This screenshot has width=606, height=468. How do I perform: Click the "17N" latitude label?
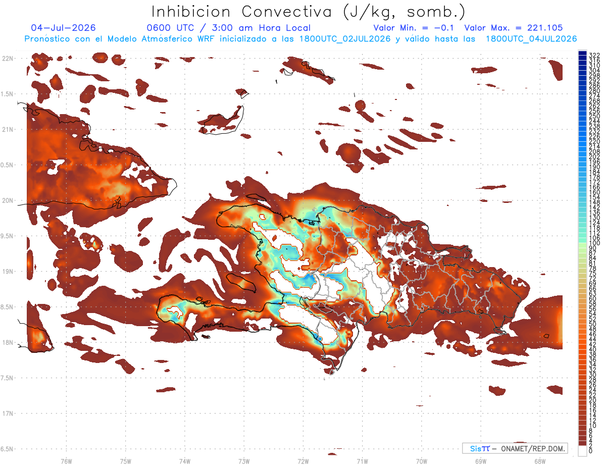[x=8, y=413]
